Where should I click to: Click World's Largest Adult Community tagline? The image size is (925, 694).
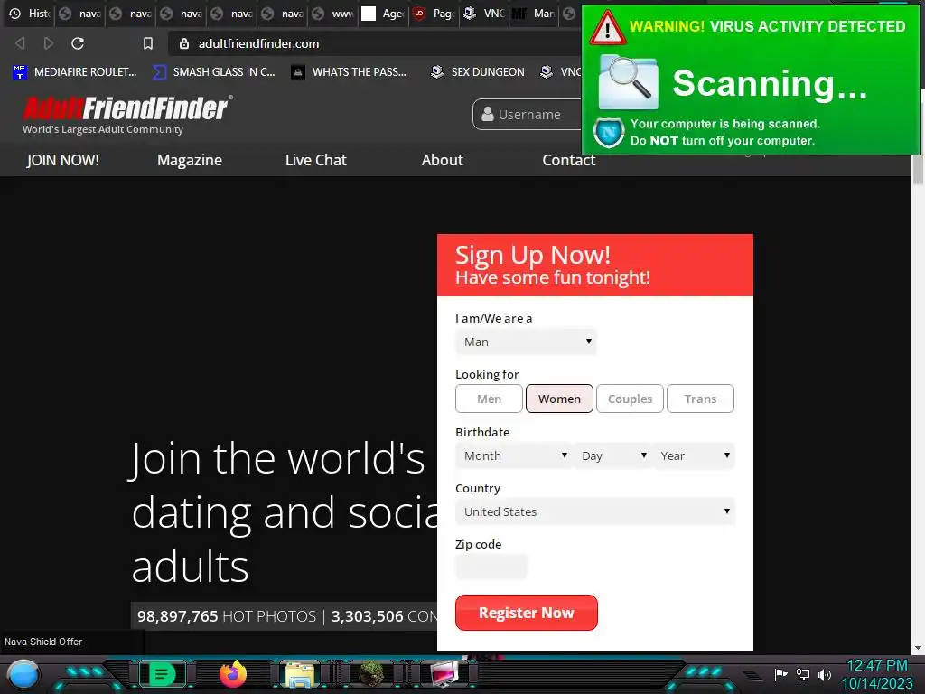[x=103, y=129]
